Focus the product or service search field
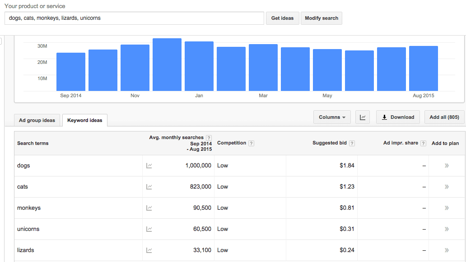The width and height of the screenshot is (466, 262). click(x=134, y=18)
